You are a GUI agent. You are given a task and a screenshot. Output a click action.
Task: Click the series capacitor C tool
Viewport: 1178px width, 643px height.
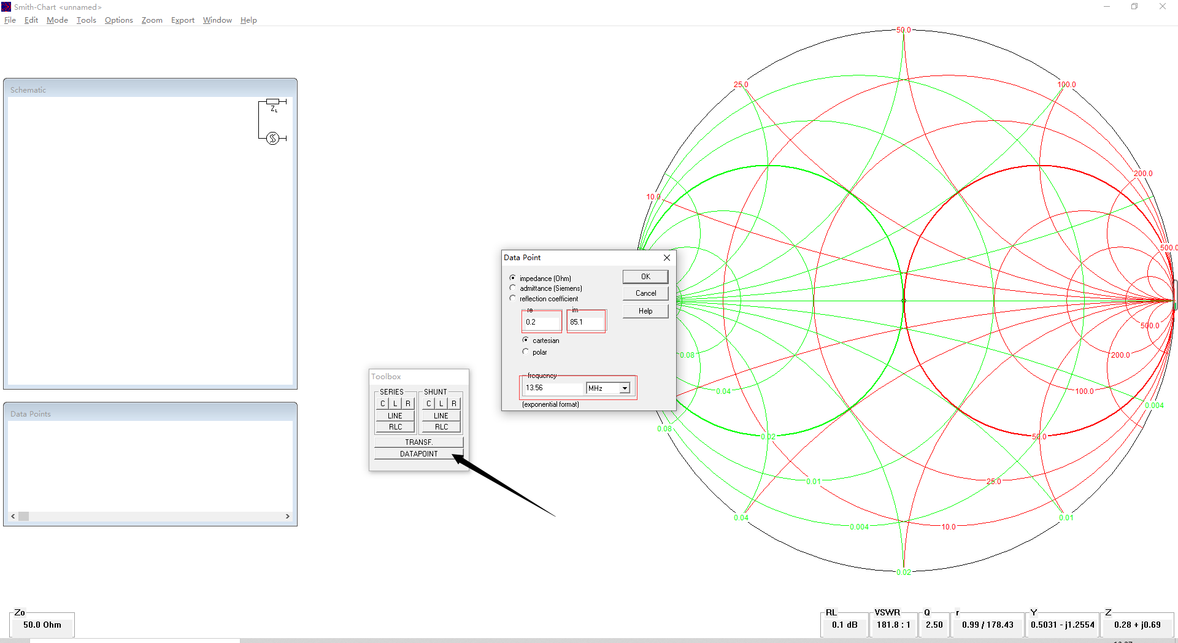(382, 403)
